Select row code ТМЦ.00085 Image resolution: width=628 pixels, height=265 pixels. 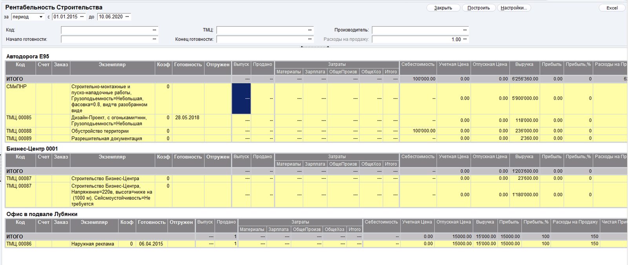pos(20,121)
